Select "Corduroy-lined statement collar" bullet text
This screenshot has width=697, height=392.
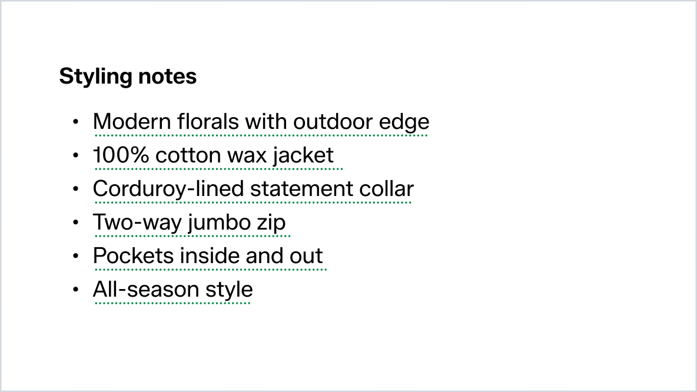coord(253,189)
